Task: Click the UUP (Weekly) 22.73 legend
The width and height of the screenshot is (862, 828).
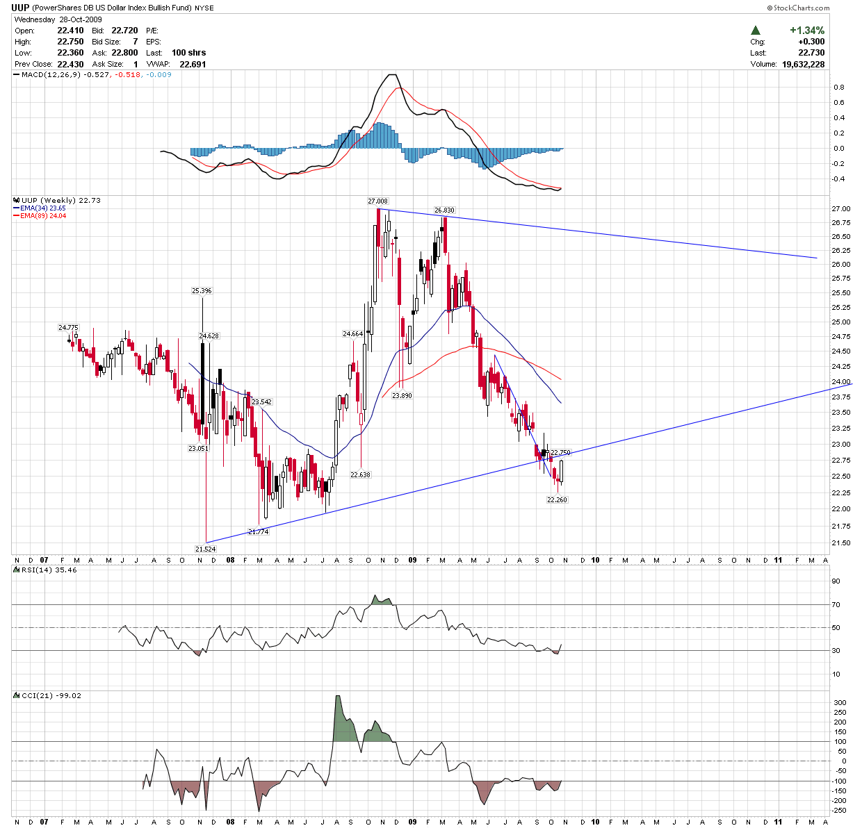Action: click(61, 200)
